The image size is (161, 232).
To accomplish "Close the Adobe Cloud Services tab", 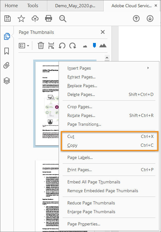I will (156, 6).
